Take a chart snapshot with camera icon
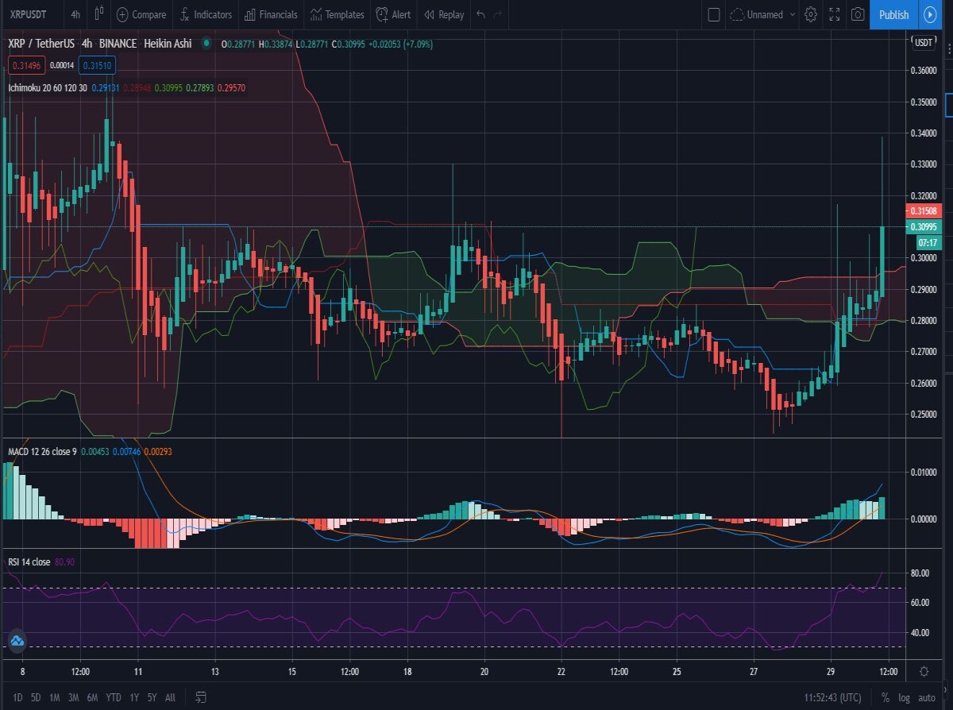 [x=858, y=14]
